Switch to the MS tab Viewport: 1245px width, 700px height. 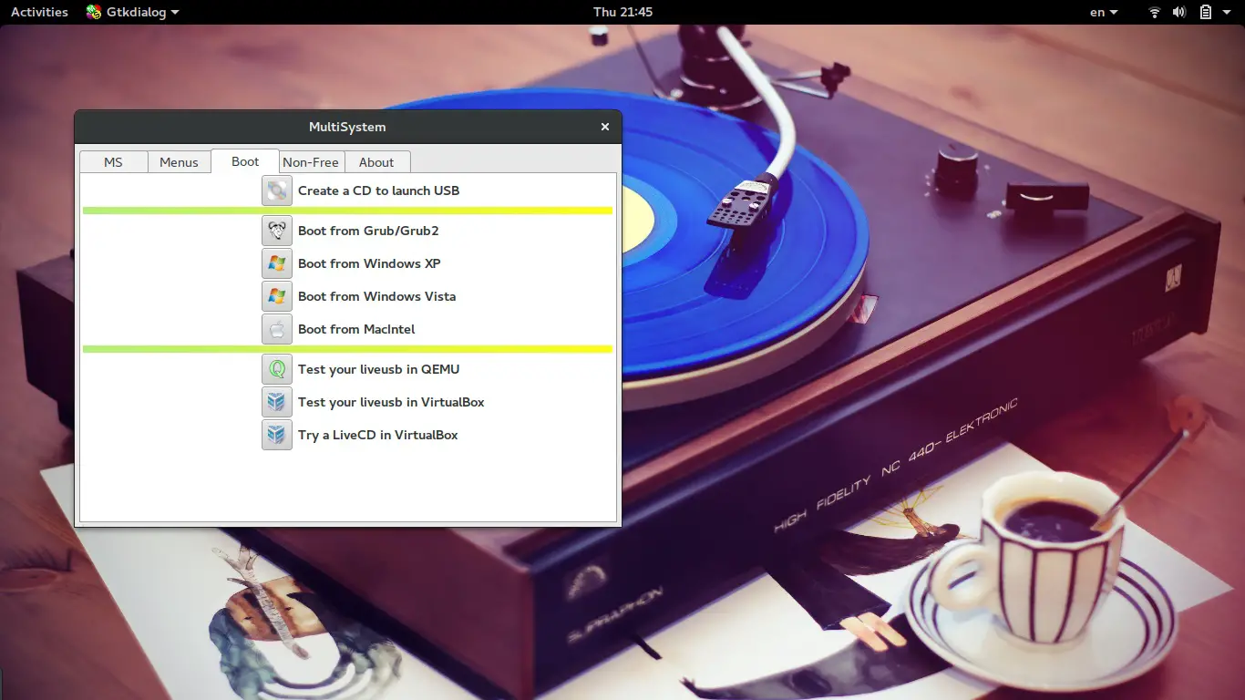pos(113,162)
